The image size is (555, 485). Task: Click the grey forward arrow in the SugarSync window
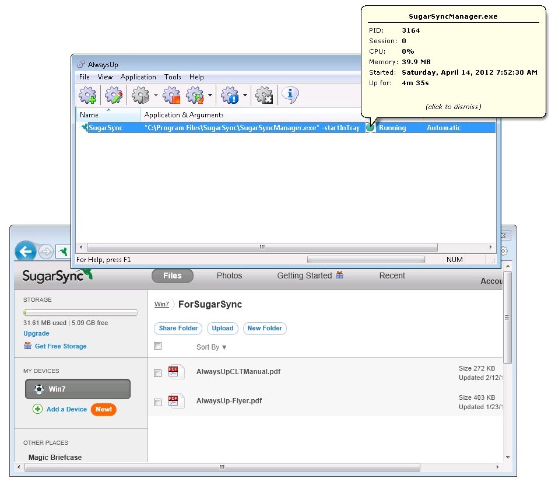pos(46,252)
